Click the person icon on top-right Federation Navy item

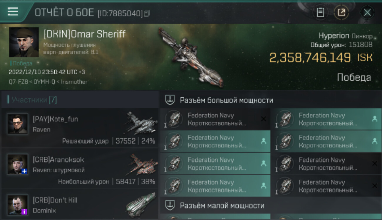(x=375, y=119)
